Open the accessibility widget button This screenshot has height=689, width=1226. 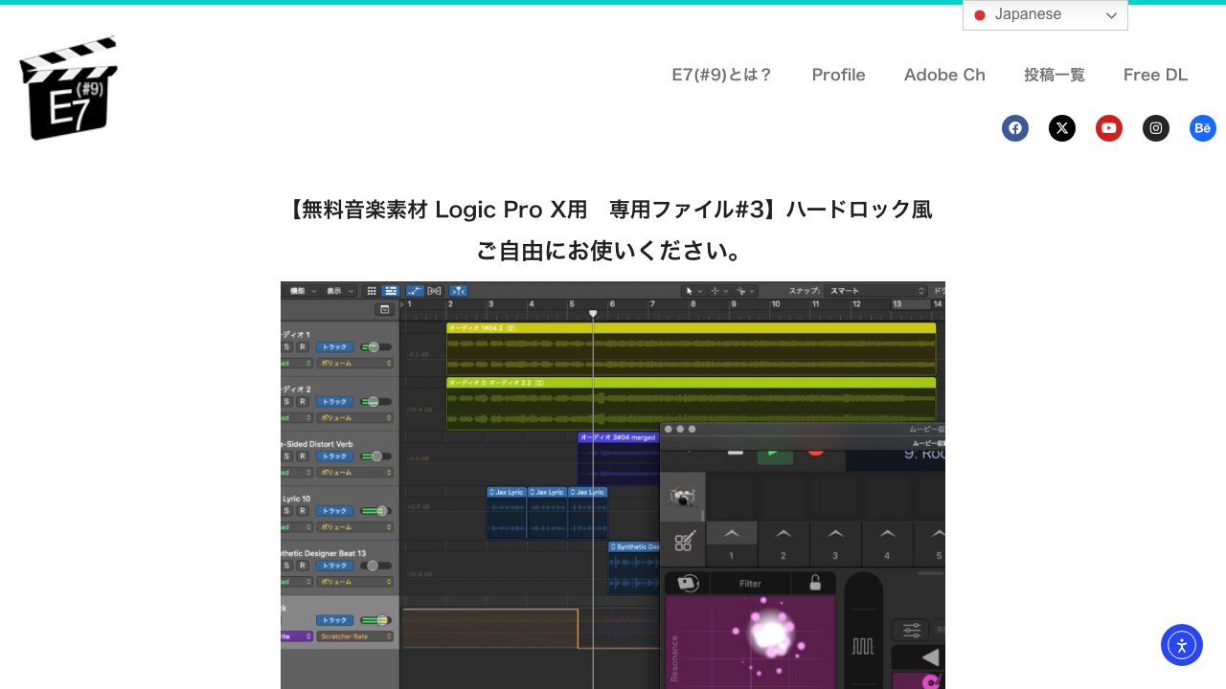click(x=1182, y=645)
